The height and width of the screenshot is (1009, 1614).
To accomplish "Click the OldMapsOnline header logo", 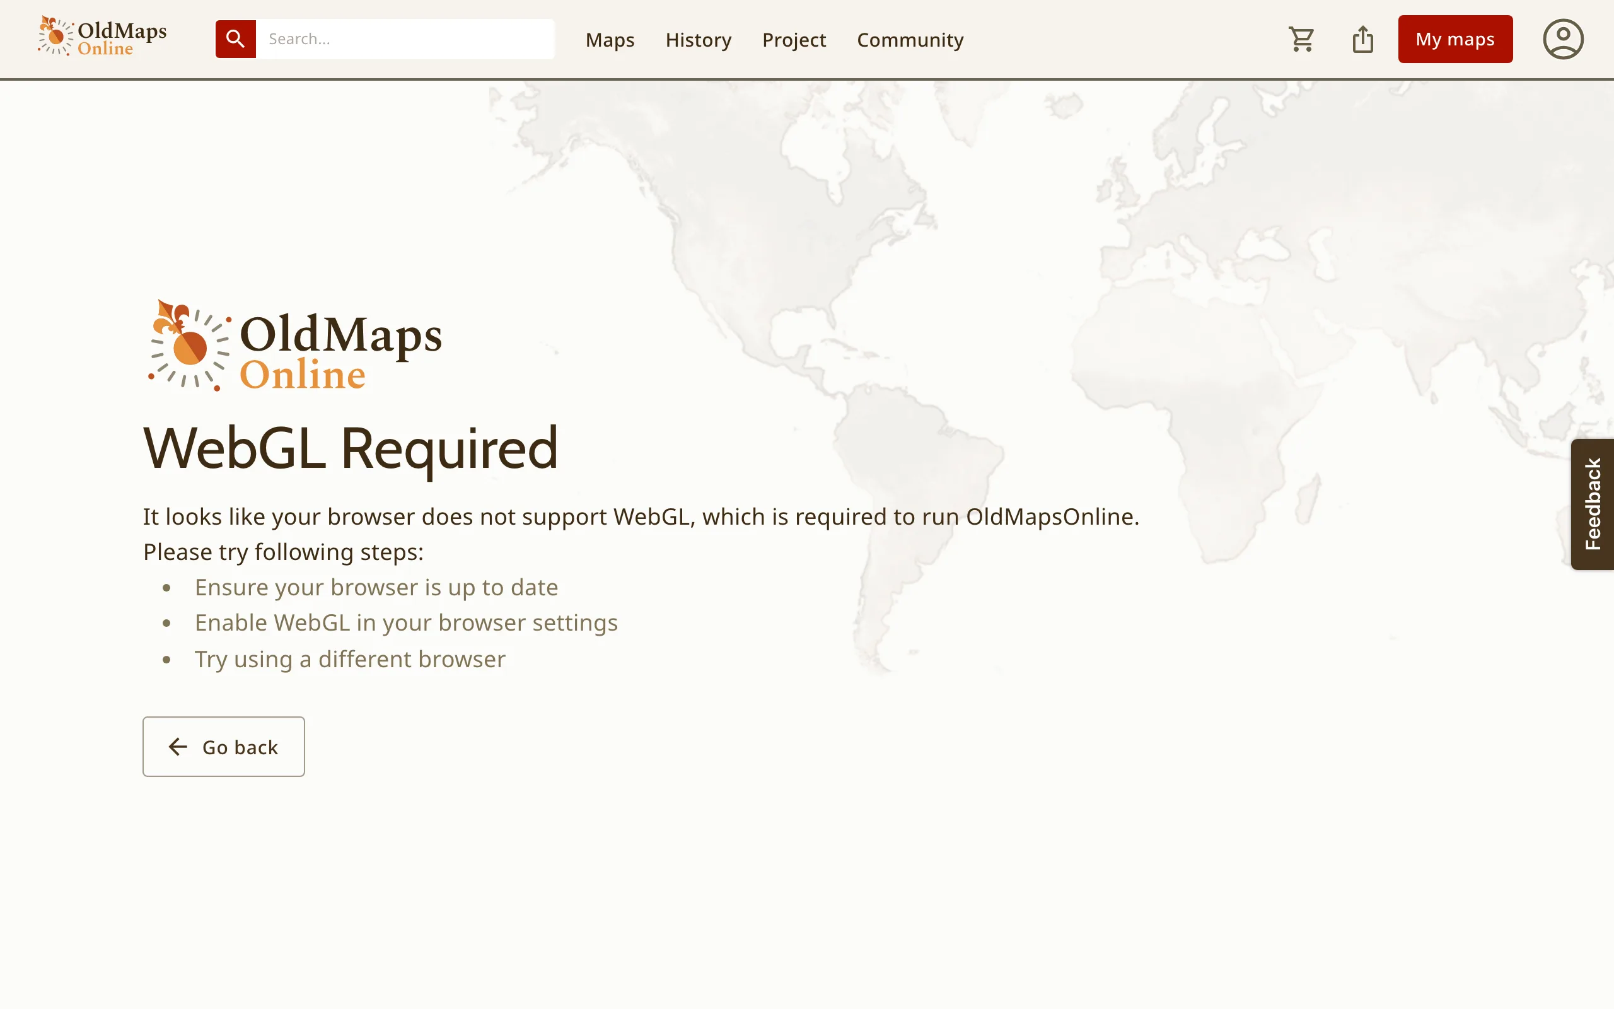I will [102, 37].
